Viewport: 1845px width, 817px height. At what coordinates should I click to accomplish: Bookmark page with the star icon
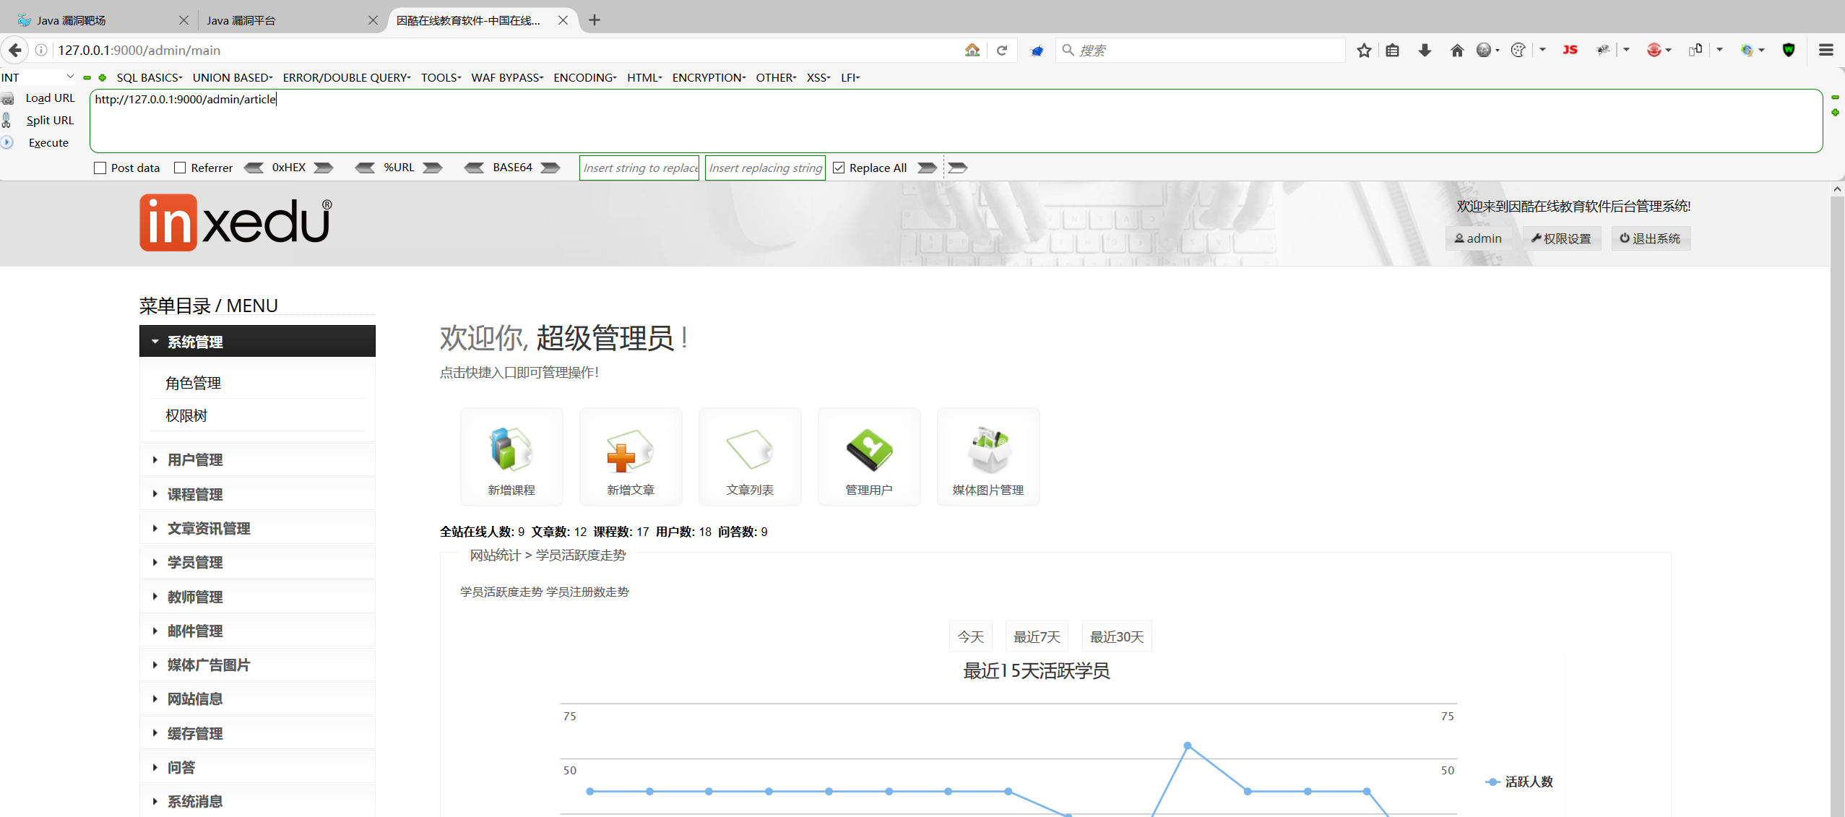[x=1363, y=51]
